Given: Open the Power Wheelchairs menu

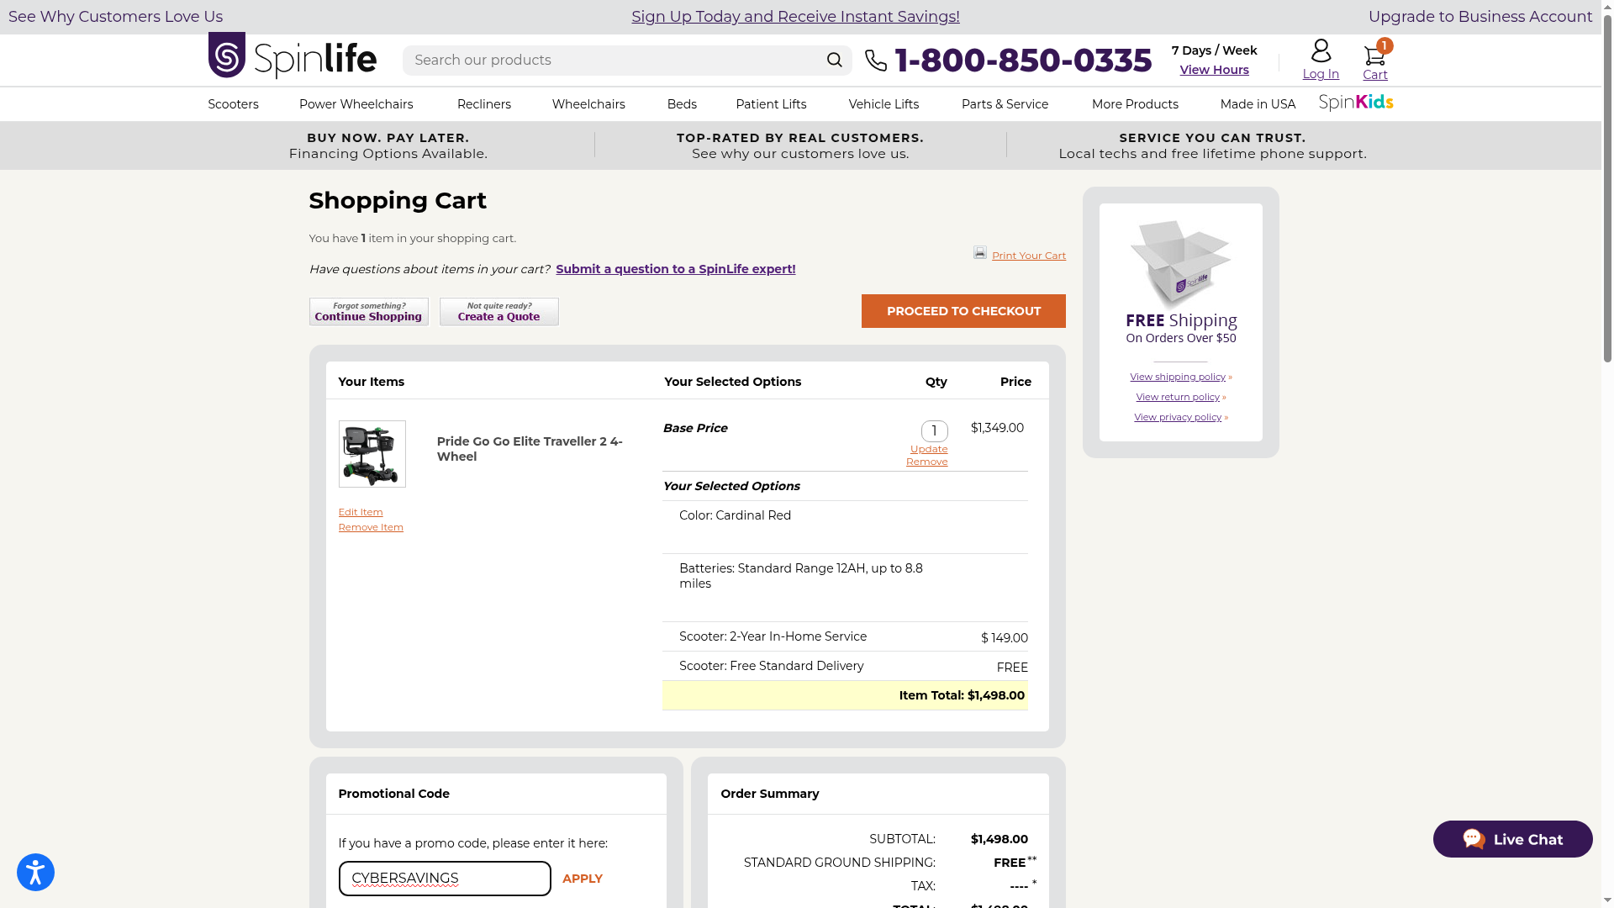Looking at the screenshot, I should (x=356, y=104).
